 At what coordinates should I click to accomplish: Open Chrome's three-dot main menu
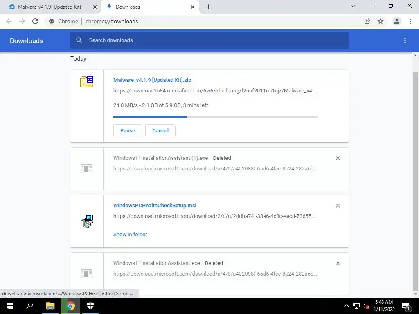pyautogui.click(x=410, y=21)
